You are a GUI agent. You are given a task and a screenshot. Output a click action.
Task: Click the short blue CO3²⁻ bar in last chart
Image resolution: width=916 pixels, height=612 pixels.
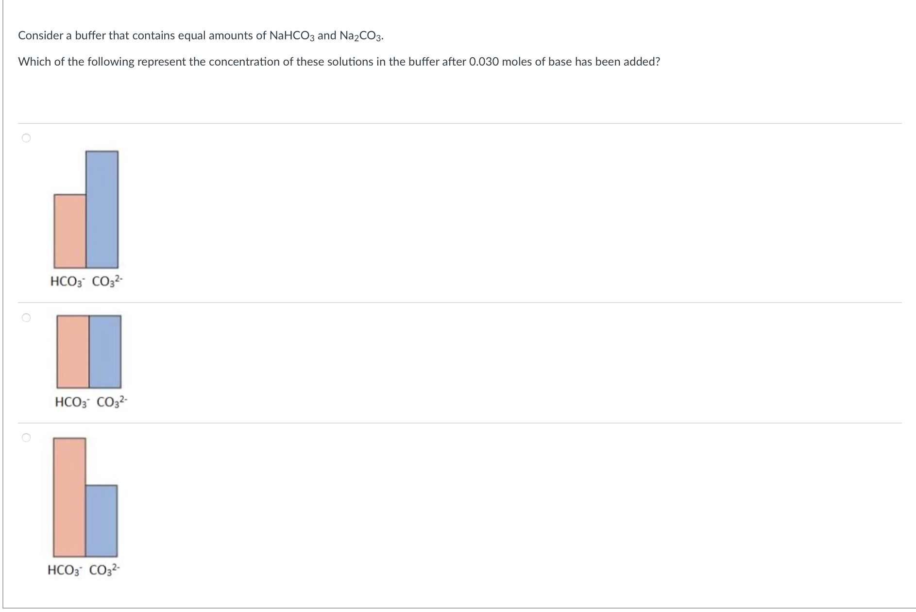(102, 520)
